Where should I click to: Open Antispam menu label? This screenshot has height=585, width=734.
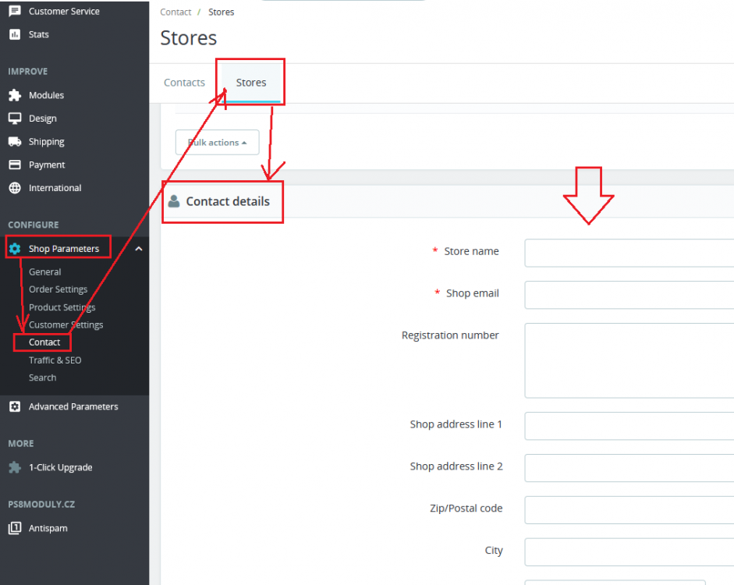point(48,528)
